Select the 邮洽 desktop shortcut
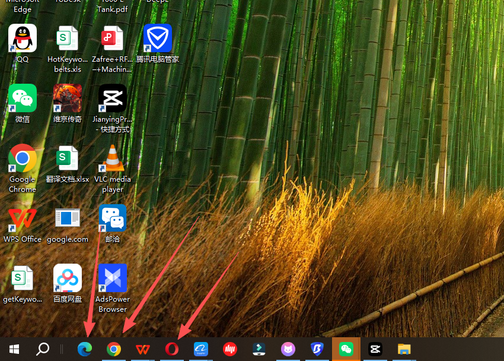This screenshot has width=504, height=361. click(x=113, y=219)
